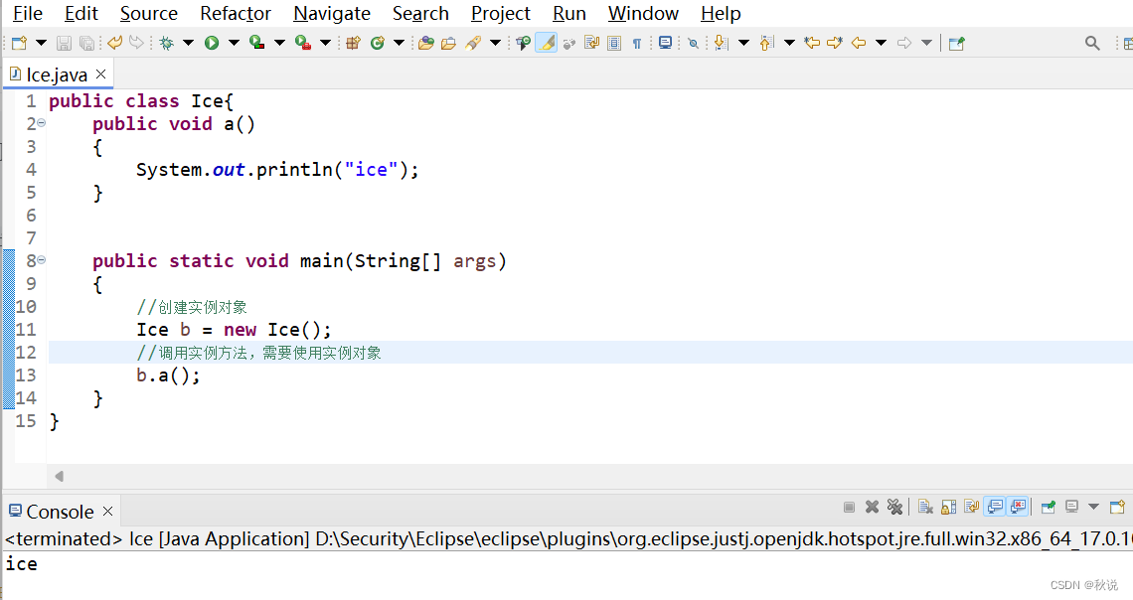The image size is (1133, 600).
Task: Open the New wizard dropdown arrow
Action: pos(41,44)
